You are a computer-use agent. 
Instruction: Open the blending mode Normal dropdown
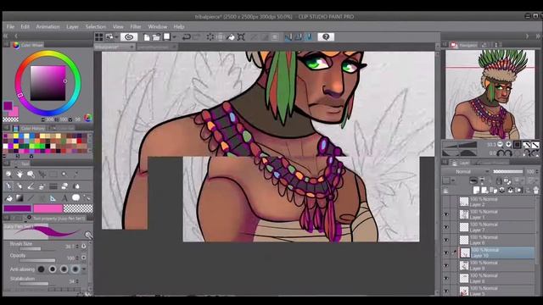point(466,171)
